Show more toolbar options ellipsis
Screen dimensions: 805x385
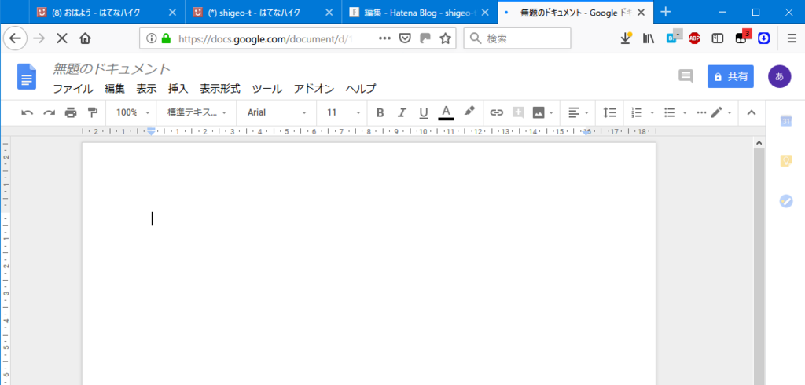701,112
